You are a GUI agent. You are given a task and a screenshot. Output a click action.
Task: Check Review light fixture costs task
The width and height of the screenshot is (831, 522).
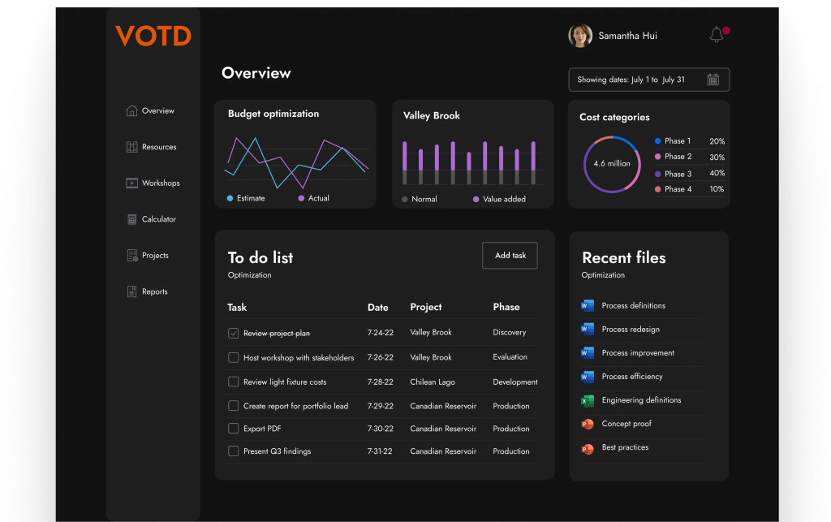(x=233, y=382)
